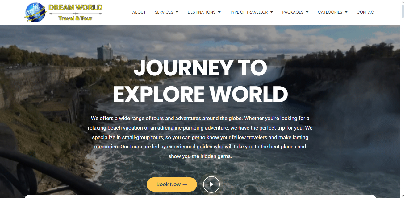Click the arrow icon in Book Now
Screen dimensions: 405x198
185,185
